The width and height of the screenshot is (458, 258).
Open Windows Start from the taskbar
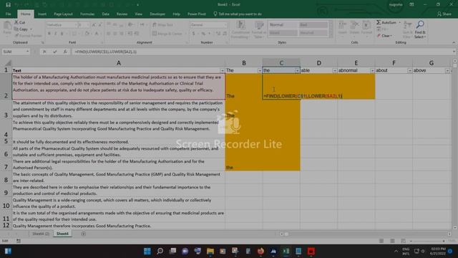147,252
